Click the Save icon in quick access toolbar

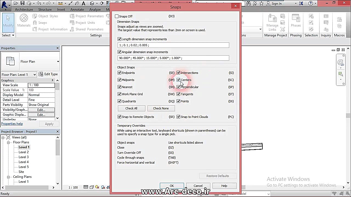coord(22,3)
